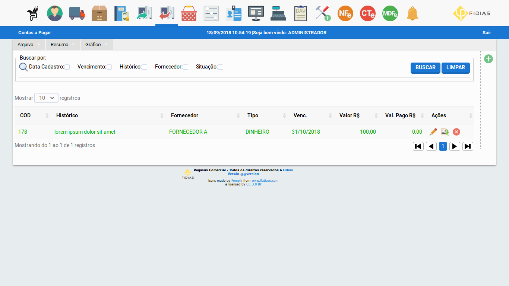Click the LIMPAR button

pyautogui.click(x=455, y=68)
